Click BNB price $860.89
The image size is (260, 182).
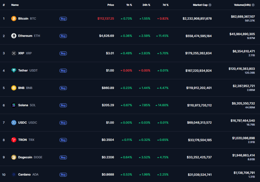click(x=108, y=88)
